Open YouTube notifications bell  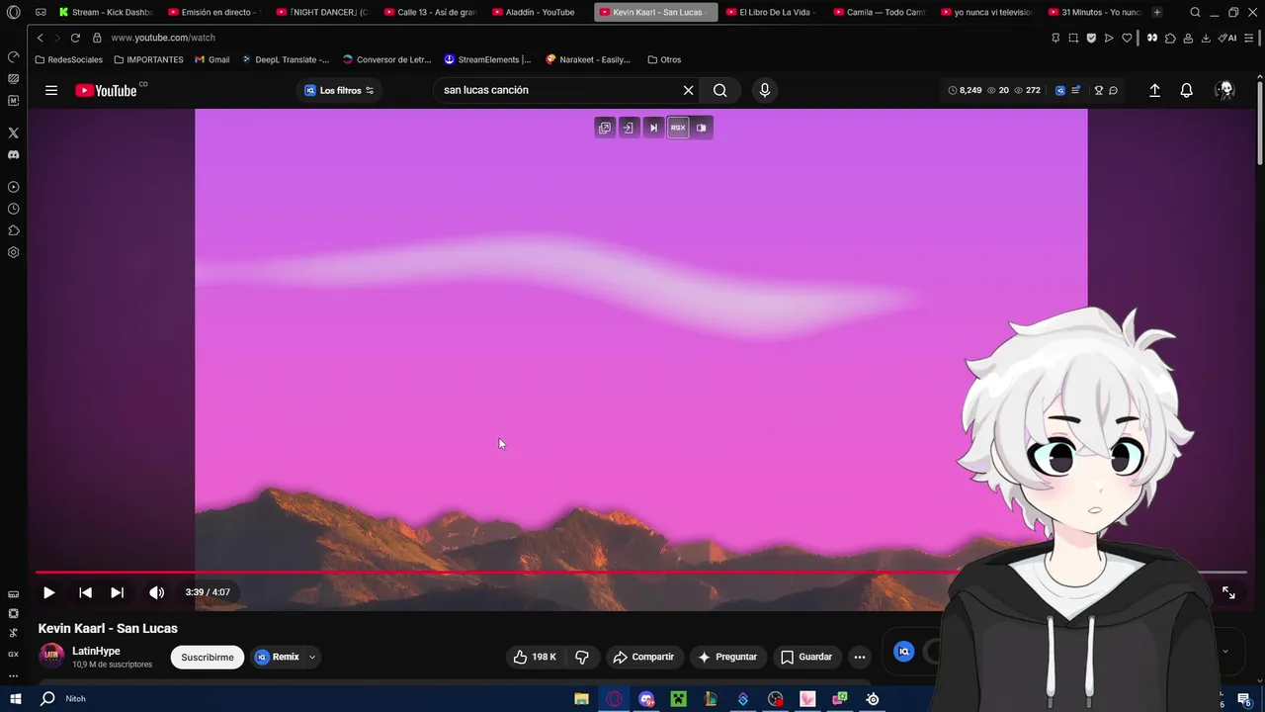click(1187, 90)
